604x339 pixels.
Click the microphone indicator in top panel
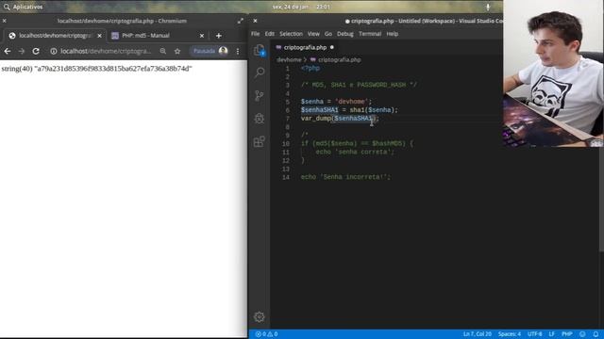tap(488, 7)
